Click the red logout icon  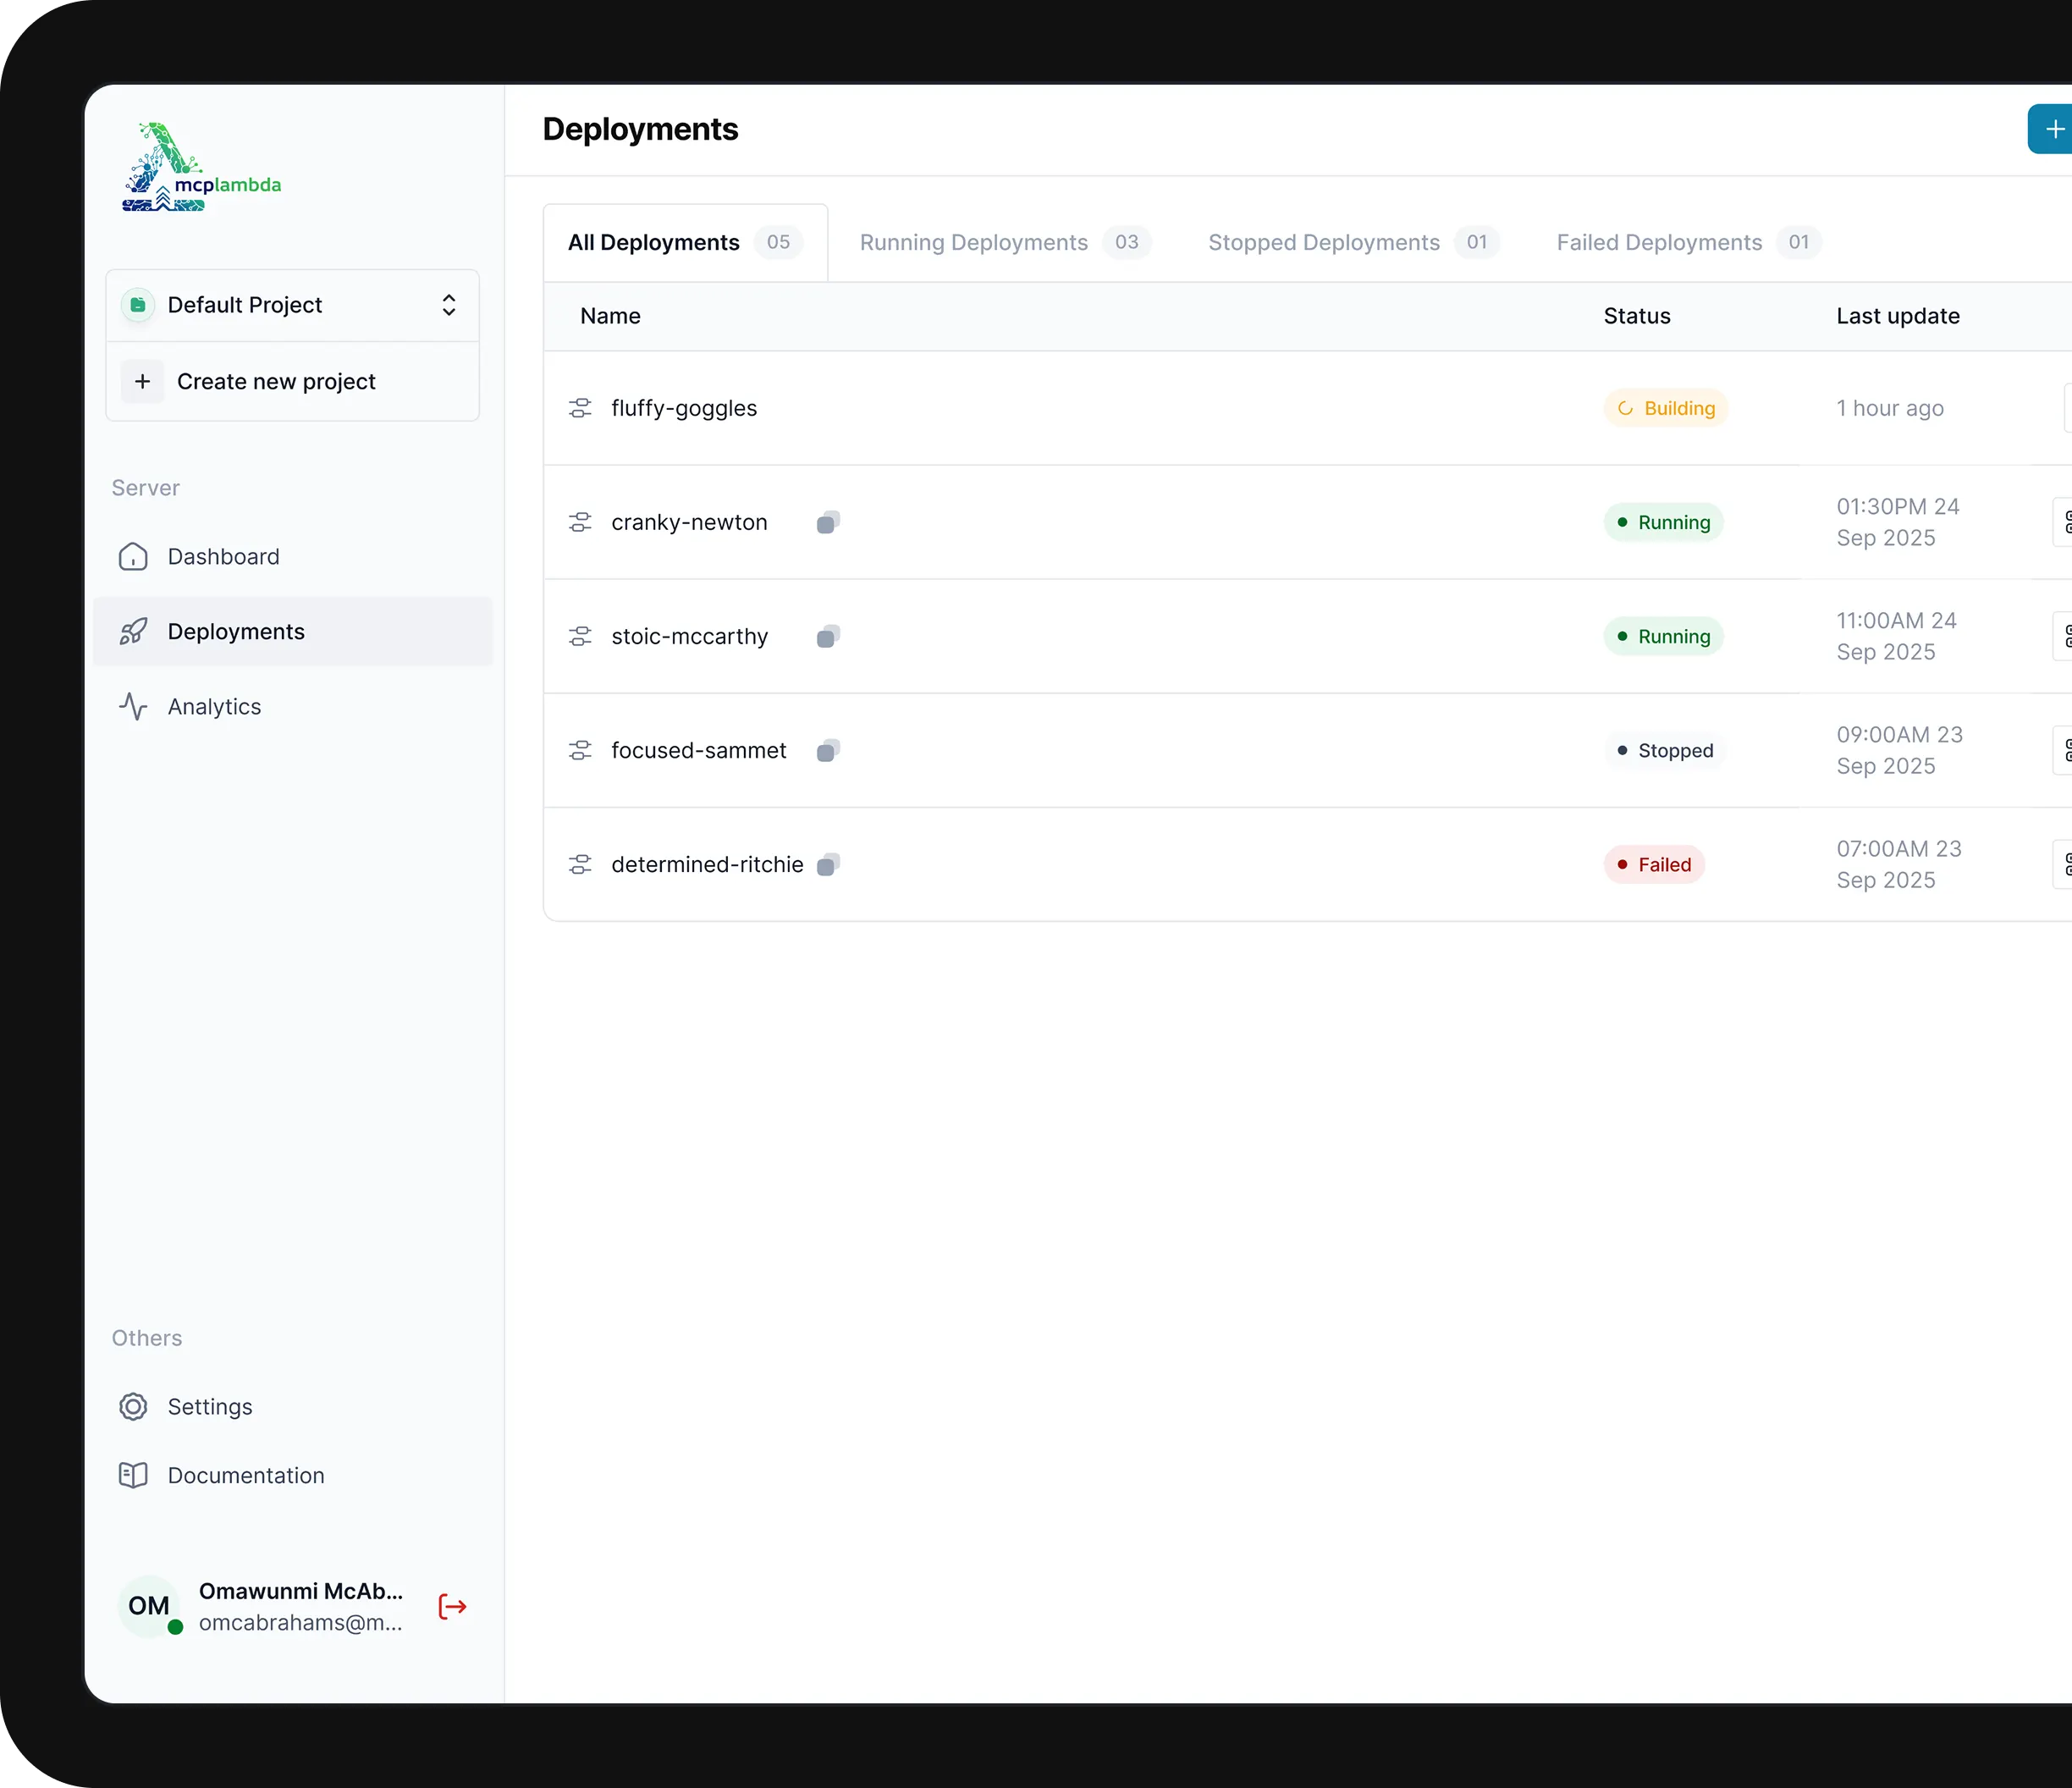452,1606
